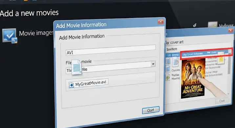235x128 pixels.
Task: Click the document icon with round badge
Action: tap(175, 62)
